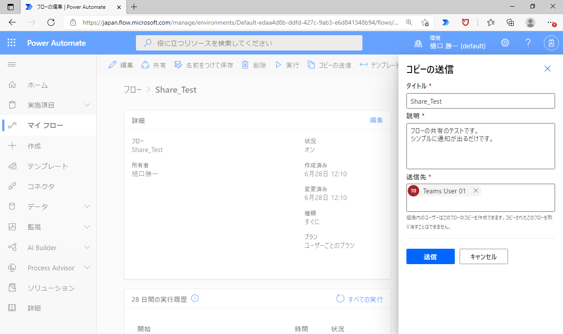Open the app launcher waffle icon

pyautogui.click(x=12, y=43)
